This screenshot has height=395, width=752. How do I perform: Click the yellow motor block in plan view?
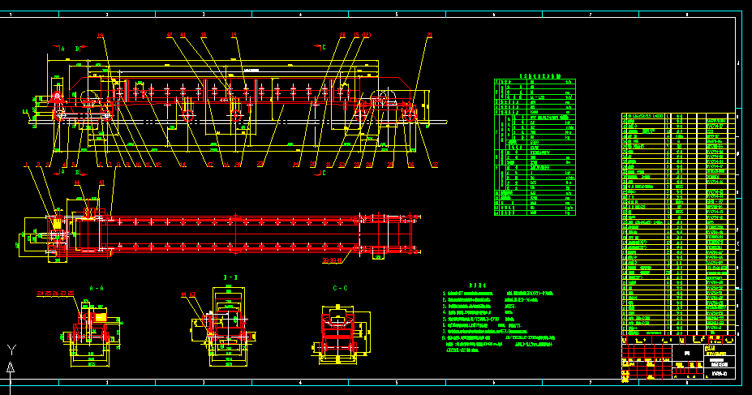(57, 223)
